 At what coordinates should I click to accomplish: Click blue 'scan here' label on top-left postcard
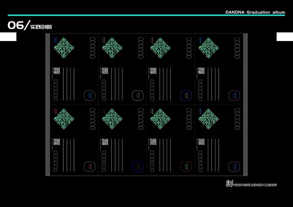pyautogui.click(x=55, y=40)
